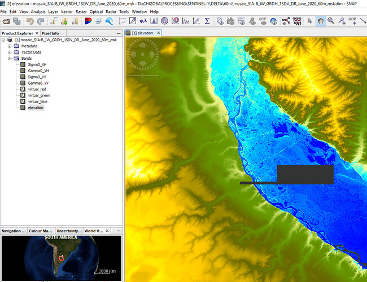Click the stacked windows toolbar icon

16,21
